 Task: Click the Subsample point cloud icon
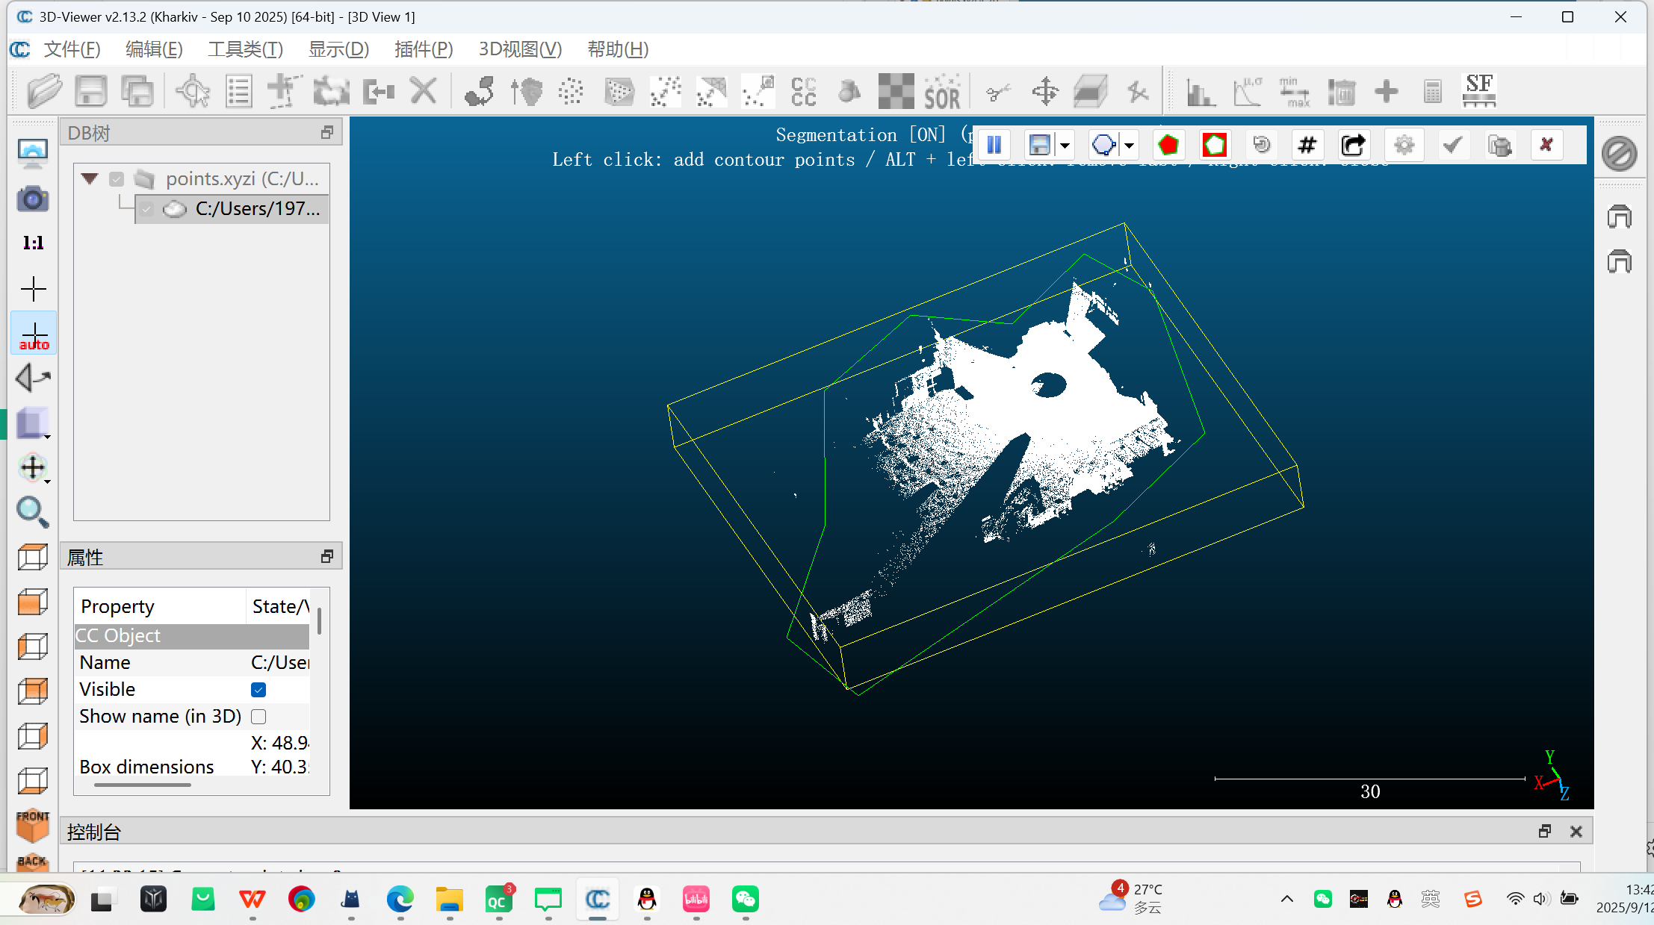(x=572, y=92)
